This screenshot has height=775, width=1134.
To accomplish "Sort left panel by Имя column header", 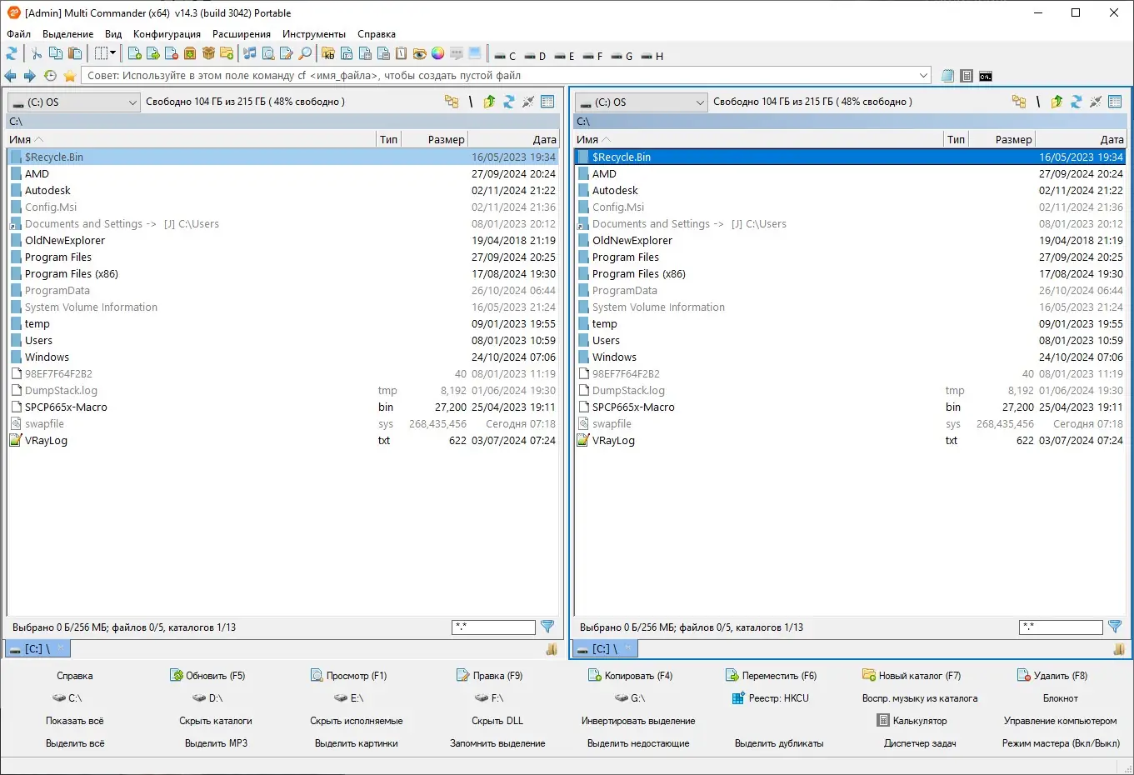I will [192, 139].
